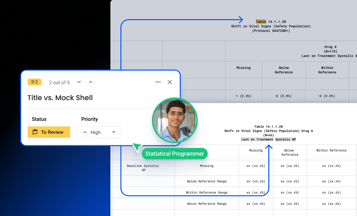
Task: Open the three-dot more options menu
Action: [158, 82]
